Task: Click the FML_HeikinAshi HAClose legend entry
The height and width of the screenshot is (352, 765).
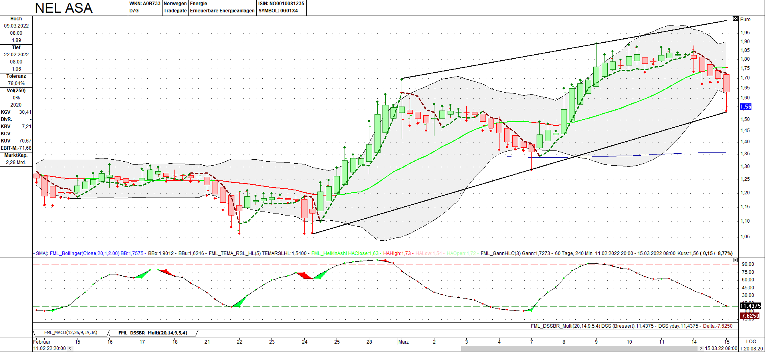Action: coord(345,253)
